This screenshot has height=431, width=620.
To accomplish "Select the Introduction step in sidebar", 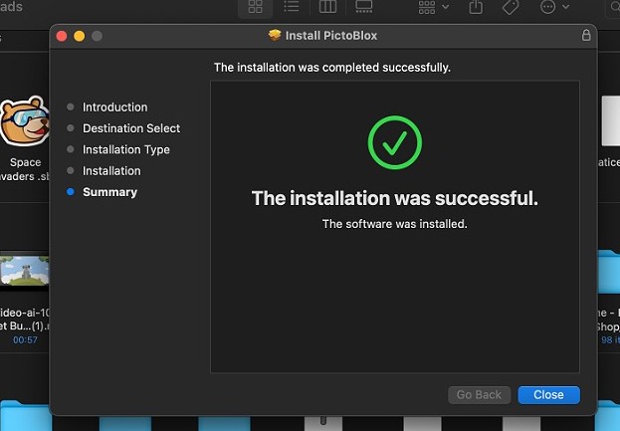I will pos(114,108).
